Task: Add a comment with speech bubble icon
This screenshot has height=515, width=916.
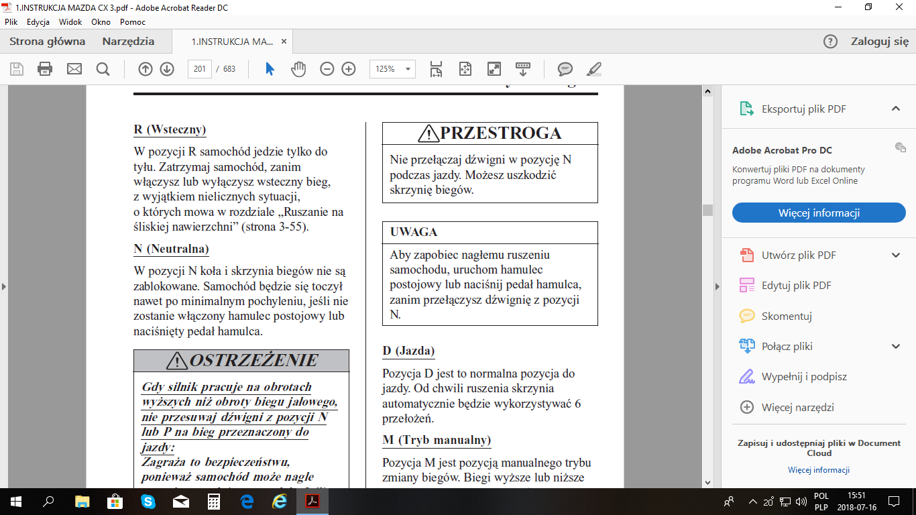Action: [565, 69]
